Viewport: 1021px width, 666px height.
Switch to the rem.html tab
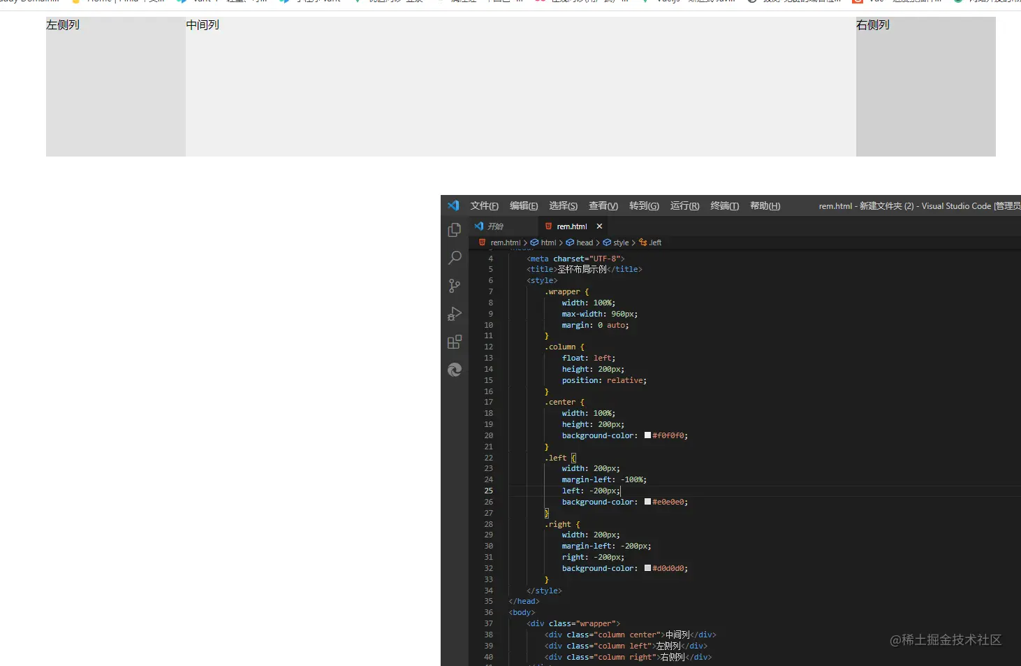pyautogui.click(x=572, y=226)
